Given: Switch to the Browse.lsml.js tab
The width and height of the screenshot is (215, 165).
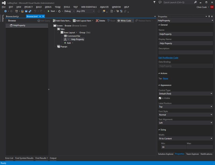Looking at the screenshot, I should click(x=12, y=16).
